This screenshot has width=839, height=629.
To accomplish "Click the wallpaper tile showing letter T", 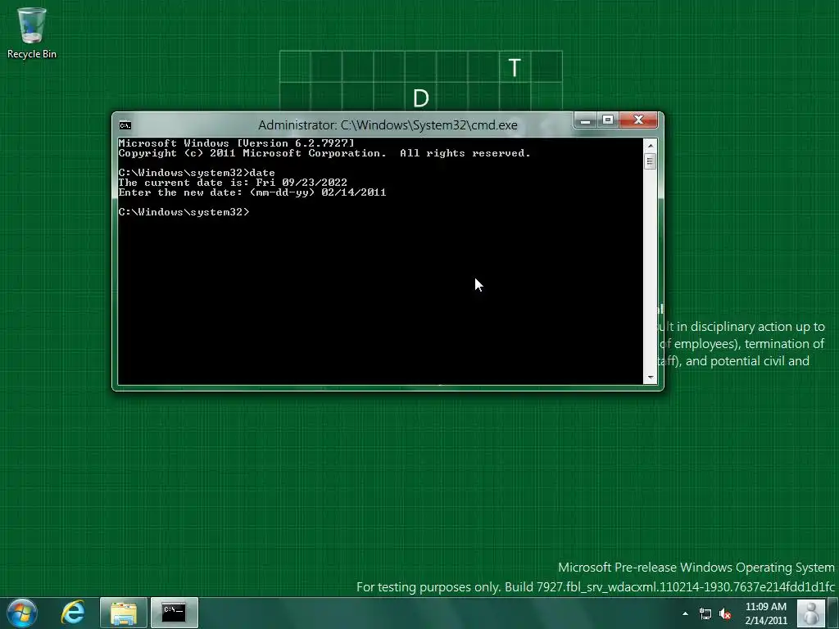I will point(515,67).
